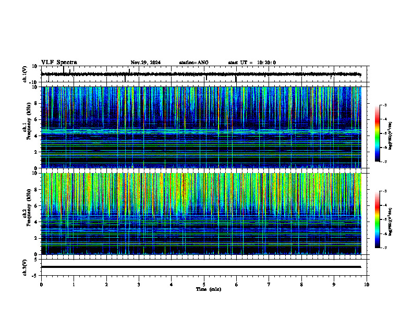This screenshot has height=319, width=413.
Task: Select the date text "Nov.29, 2024"
Action: tap(145, 63)
